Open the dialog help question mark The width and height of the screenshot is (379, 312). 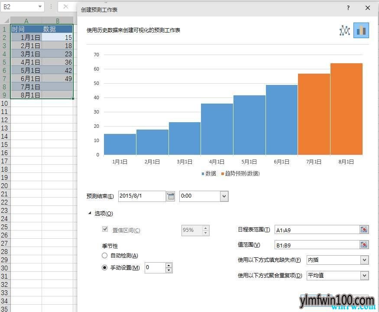[348, 8]
